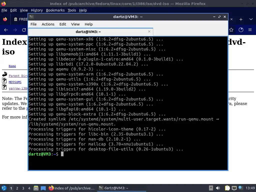Open Firefox's History menu
This screenshot has width=256, height=192.
click(37, 10)
